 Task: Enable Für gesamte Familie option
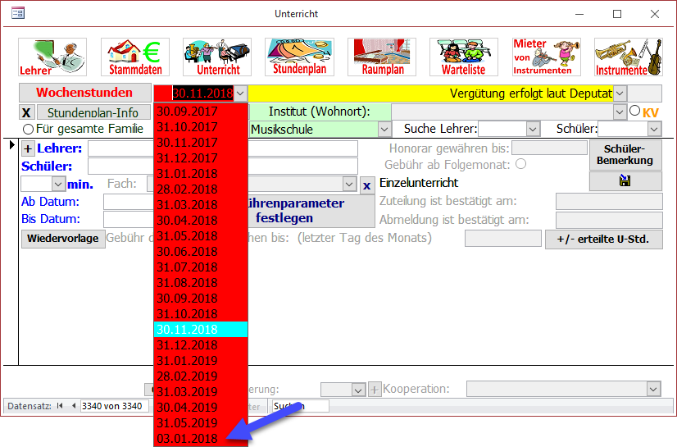29,129
